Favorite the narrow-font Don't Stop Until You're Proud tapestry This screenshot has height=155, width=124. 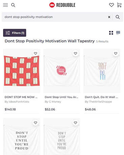click(76, 123)
